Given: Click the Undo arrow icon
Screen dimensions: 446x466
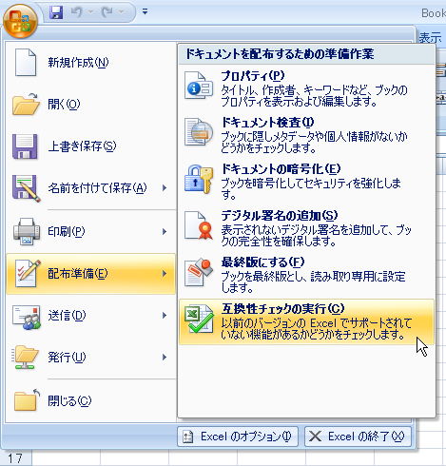Looking at the screenshot, I should coord(77,12).
